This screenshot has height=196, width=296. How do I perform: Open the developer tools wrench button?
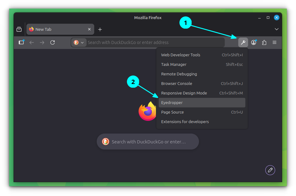point(243,42)
